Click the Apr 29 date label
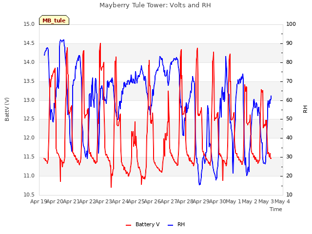Viewport: 312px width, 234px height. pyautogui.click(x=201, y=202)
